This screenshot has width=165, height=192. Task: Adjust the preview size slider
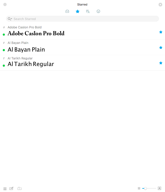click(149, 188)
